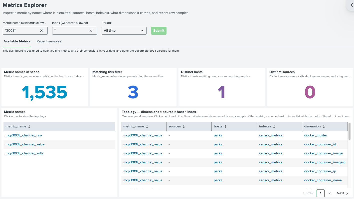Go to the Next page of topology
This screenshot has width=354, height=199.
pos(342,193)
